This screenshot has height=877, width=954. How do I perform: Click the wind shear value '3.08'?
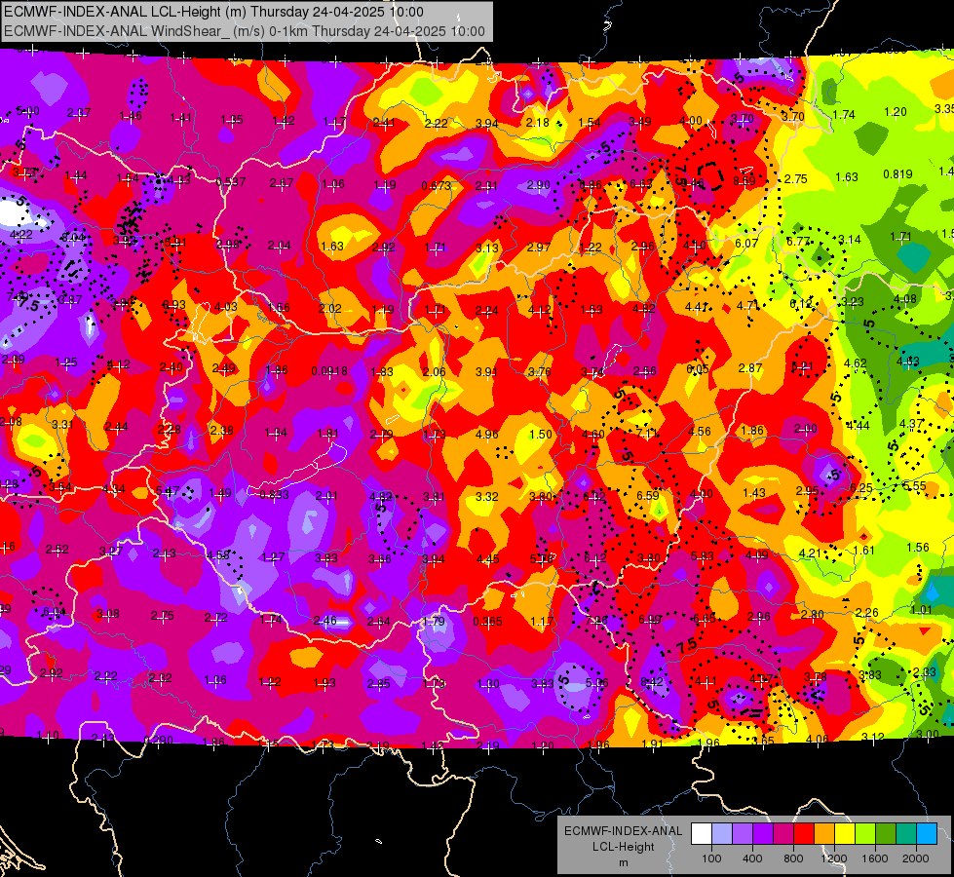108,614
